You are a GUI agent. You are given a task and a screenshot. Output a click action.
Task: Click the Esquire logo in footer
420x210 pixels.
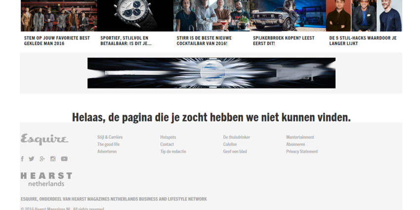(44, 139)
